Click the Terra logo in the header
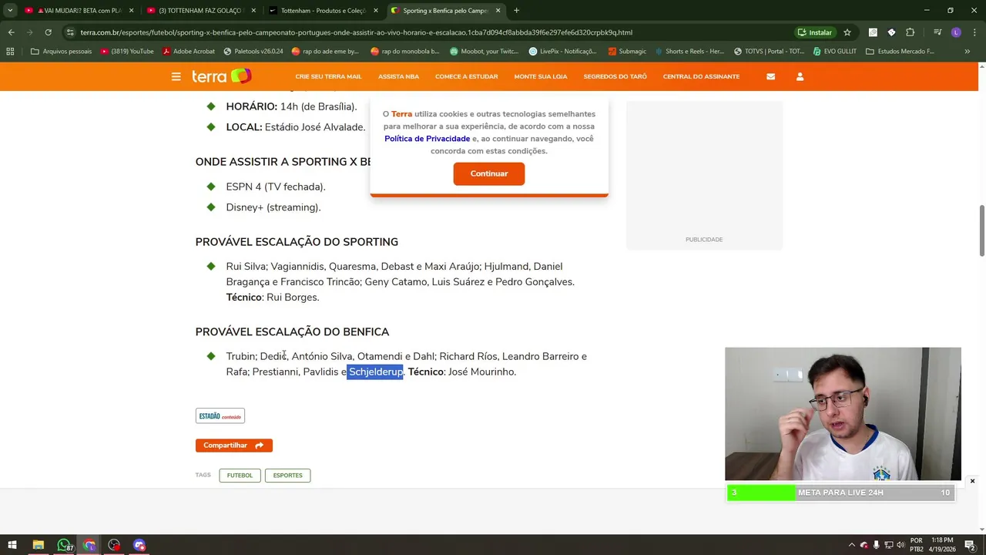The width and height of the screenshot is (986, 555). click(222, 76)
